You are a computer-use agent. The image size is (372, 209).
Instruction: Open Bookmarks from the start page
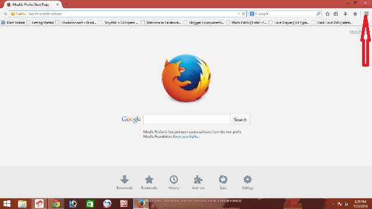pyautogui.click(x=149, y=182)
